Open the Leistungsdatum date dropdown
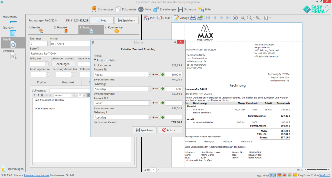332x178 pixels. (47, 74)
